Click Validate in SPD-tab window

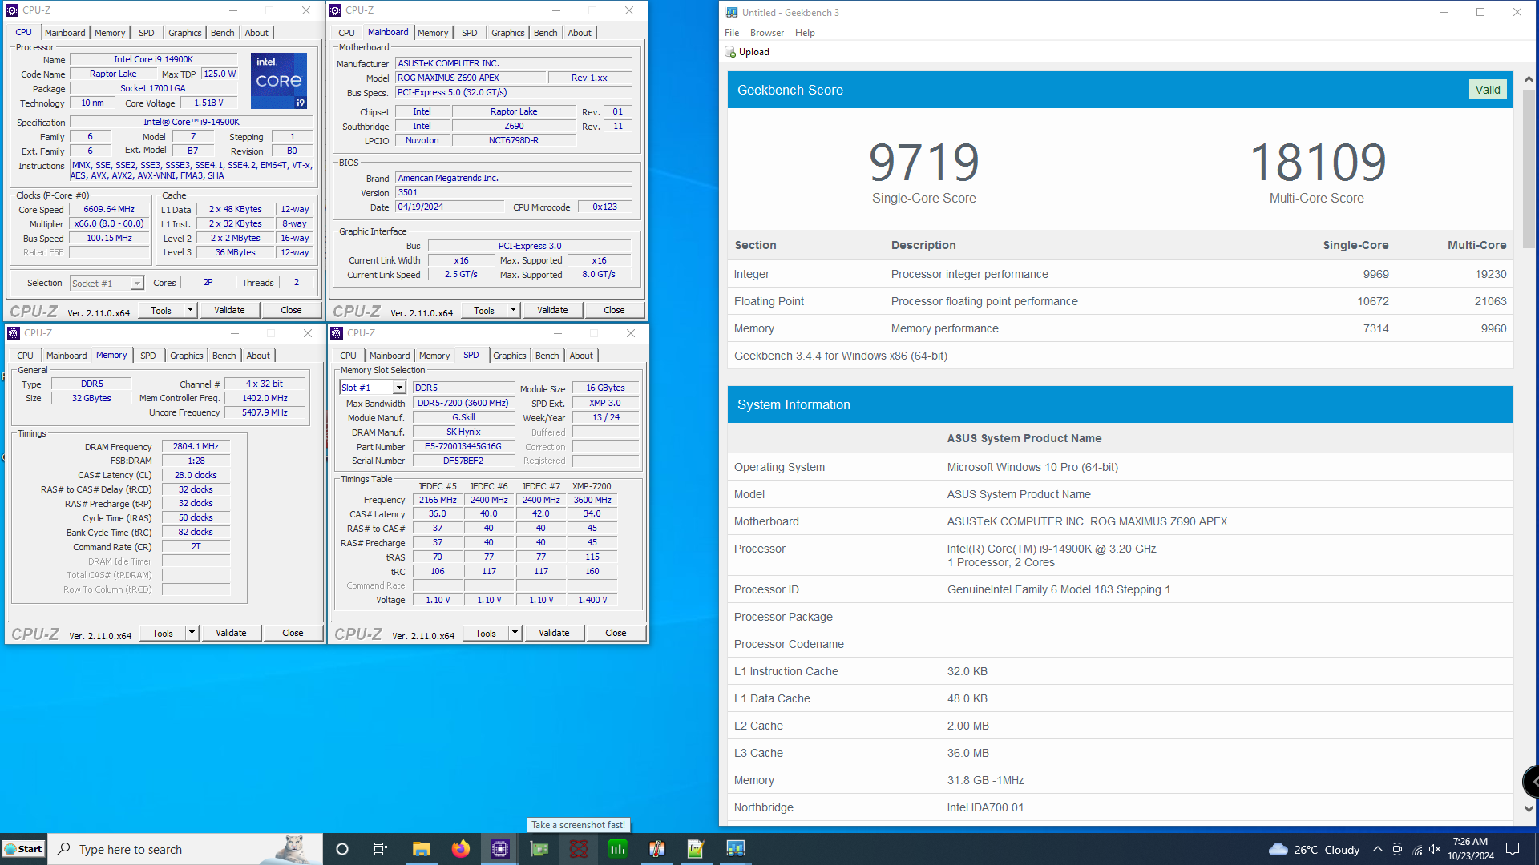[554, 633]
